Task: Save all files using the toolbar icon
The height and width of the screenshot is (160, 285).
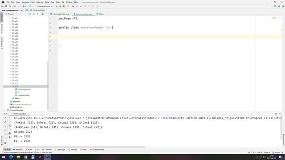Action: coord(6,6)
